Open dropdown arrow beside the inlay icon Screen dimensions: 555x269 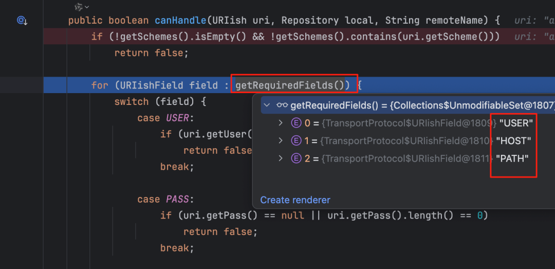(87, 7)
